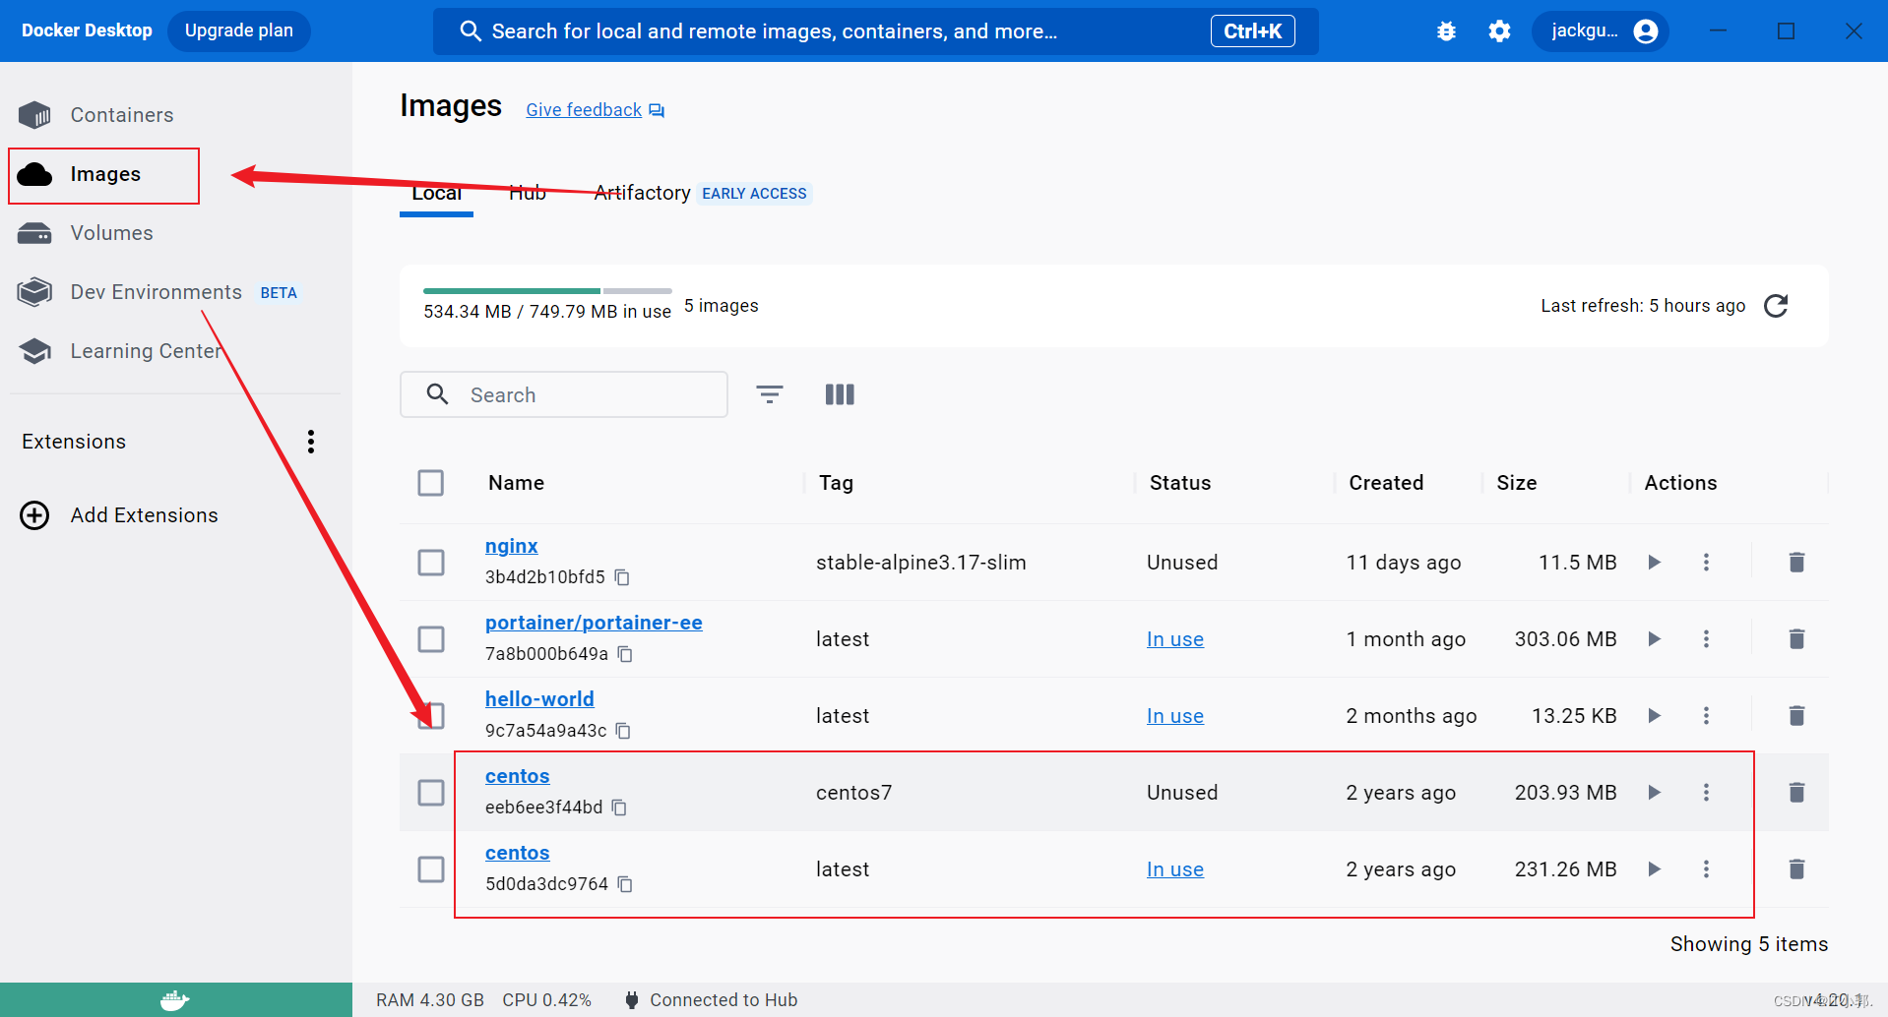
Task: Click the Upgrade plan button
Action: click(x=239, y=30)
